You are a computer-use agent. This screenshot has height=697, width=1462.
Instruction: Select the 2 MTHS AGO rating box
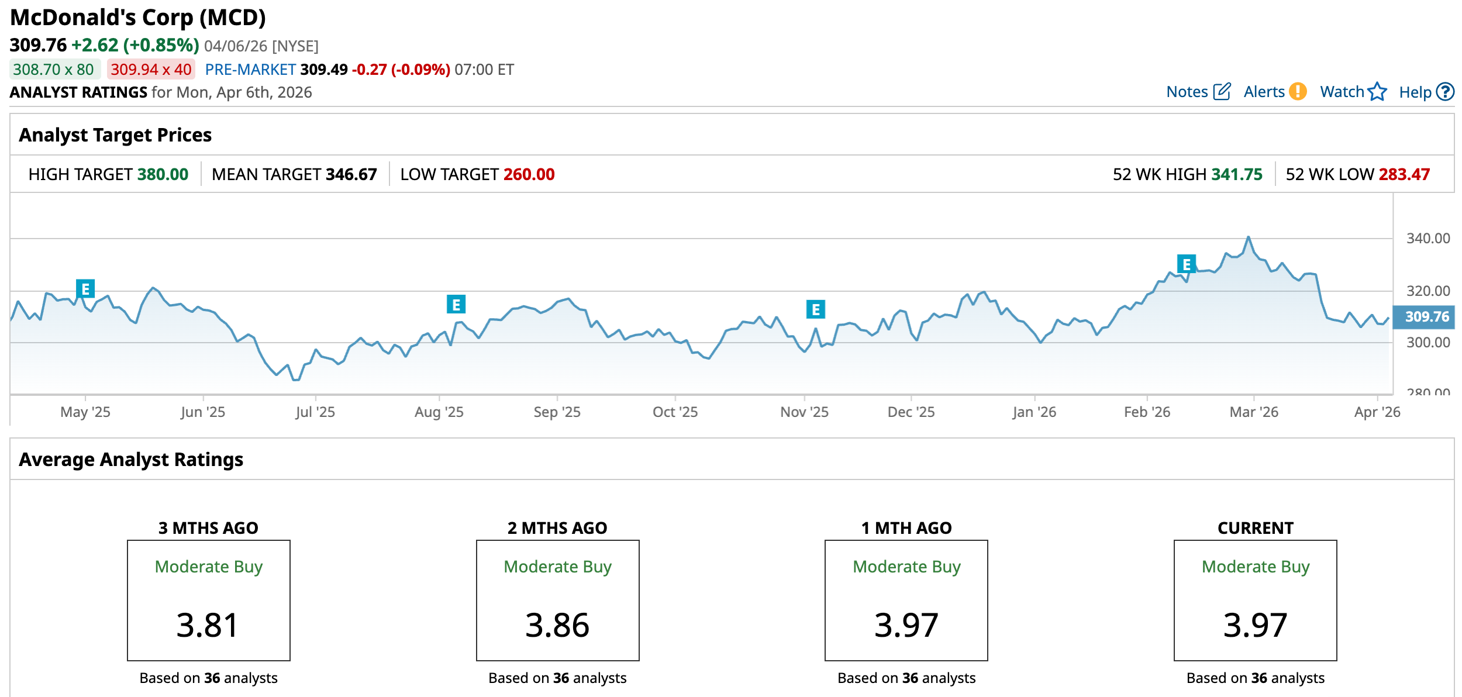(557, 601)
